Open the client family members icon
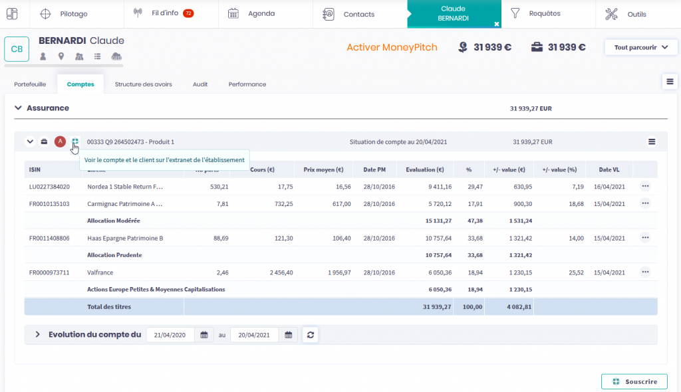The width and height of the screenshot is (681, 392). coord(80,56)
